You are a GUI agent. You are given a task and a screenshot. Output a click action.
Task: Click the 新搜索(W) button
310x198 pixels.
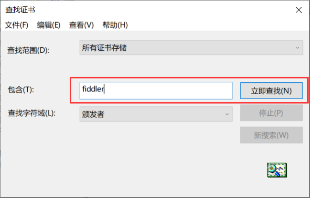tap(271, 135)
